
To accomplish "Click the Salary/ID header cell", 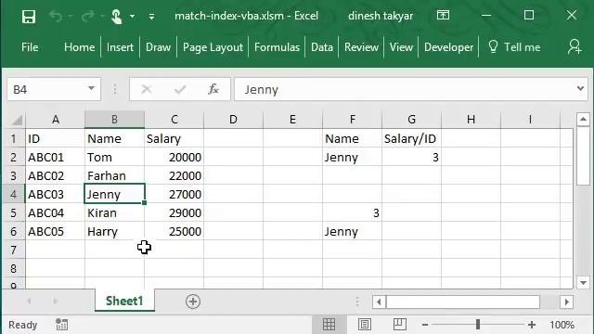I will coord(411,138).
